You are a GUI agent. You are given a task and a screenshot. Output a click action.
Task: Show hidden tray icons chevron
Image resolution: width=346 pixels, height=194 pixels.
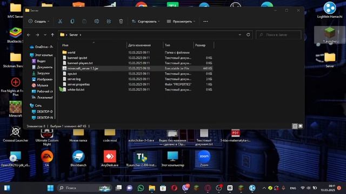[x=264, y=188]
